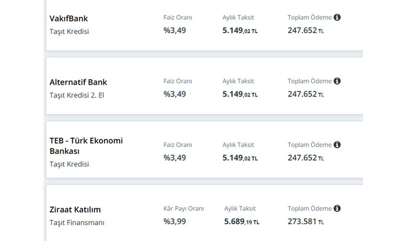
Task: Click Ziraat Katılım's %3,99 profit rate
Action: click(174, 221)
